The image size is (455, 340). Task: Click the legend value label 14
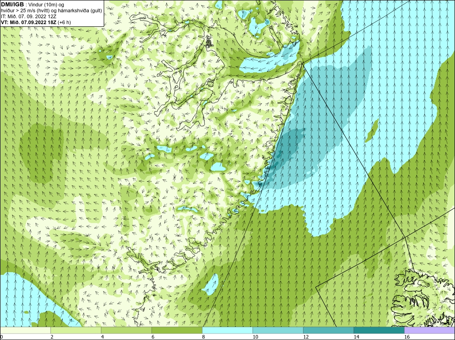(x=356, y=337)
